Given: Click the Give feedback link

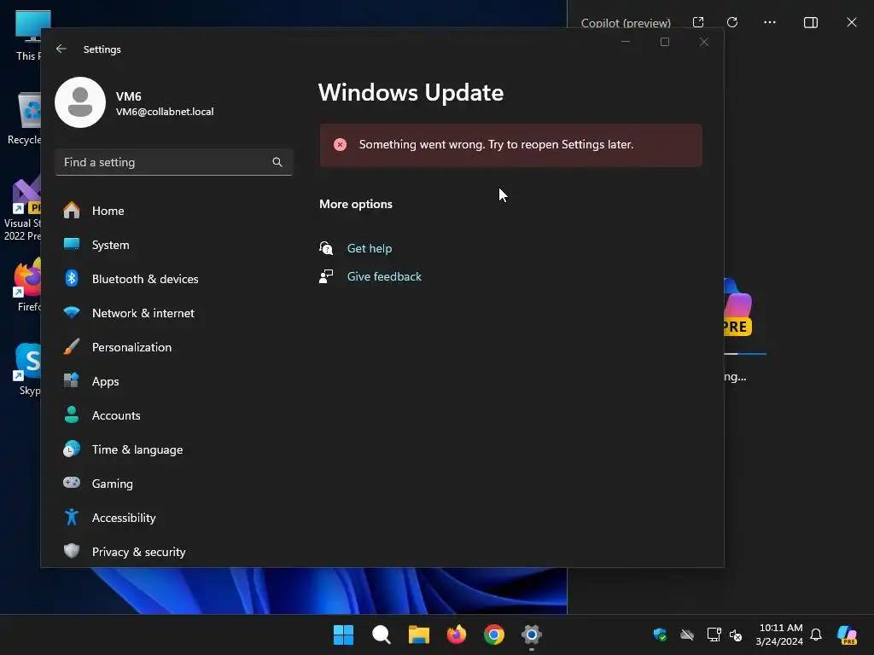Looking at the screenshot, I should coord(384,277).
